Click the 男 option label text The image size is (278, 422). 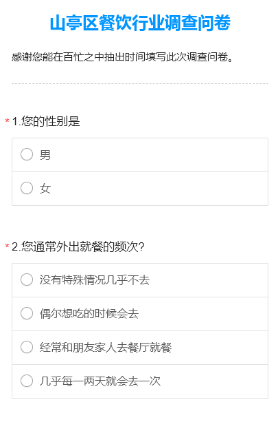pos(45,155)
